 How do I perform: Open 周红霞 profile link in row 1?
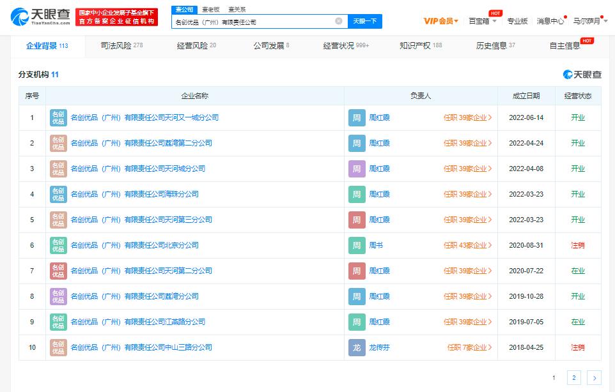click(380, 117)
